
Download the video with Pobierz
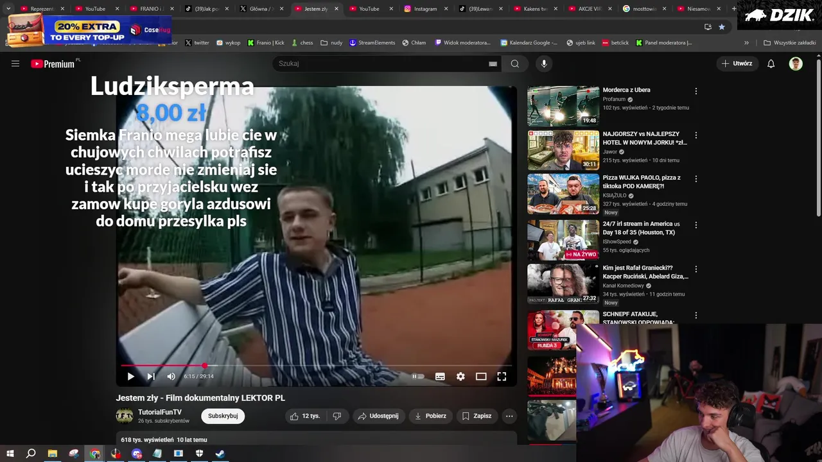(430, 416)
